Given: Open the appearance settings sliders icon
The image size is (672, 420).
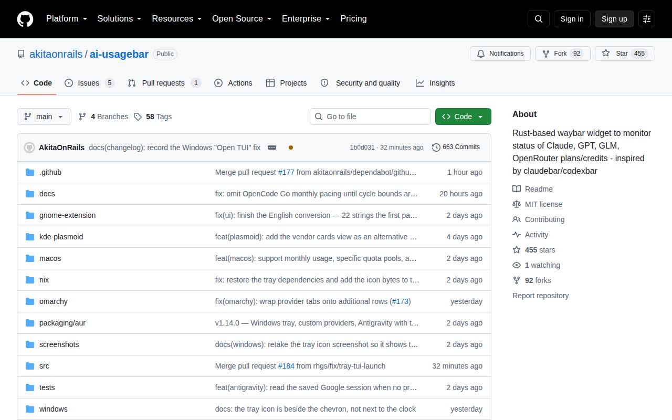Looking at the screenshot, I should point(647,19).
